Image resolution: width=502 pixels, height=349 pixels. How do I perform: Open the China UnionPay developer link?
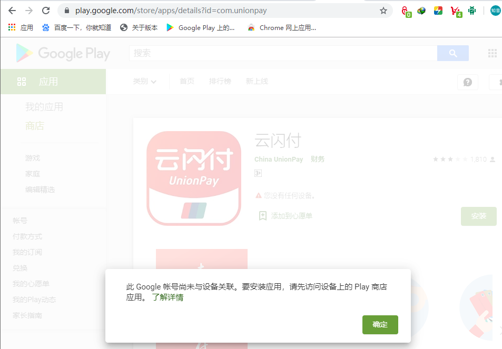279,159
